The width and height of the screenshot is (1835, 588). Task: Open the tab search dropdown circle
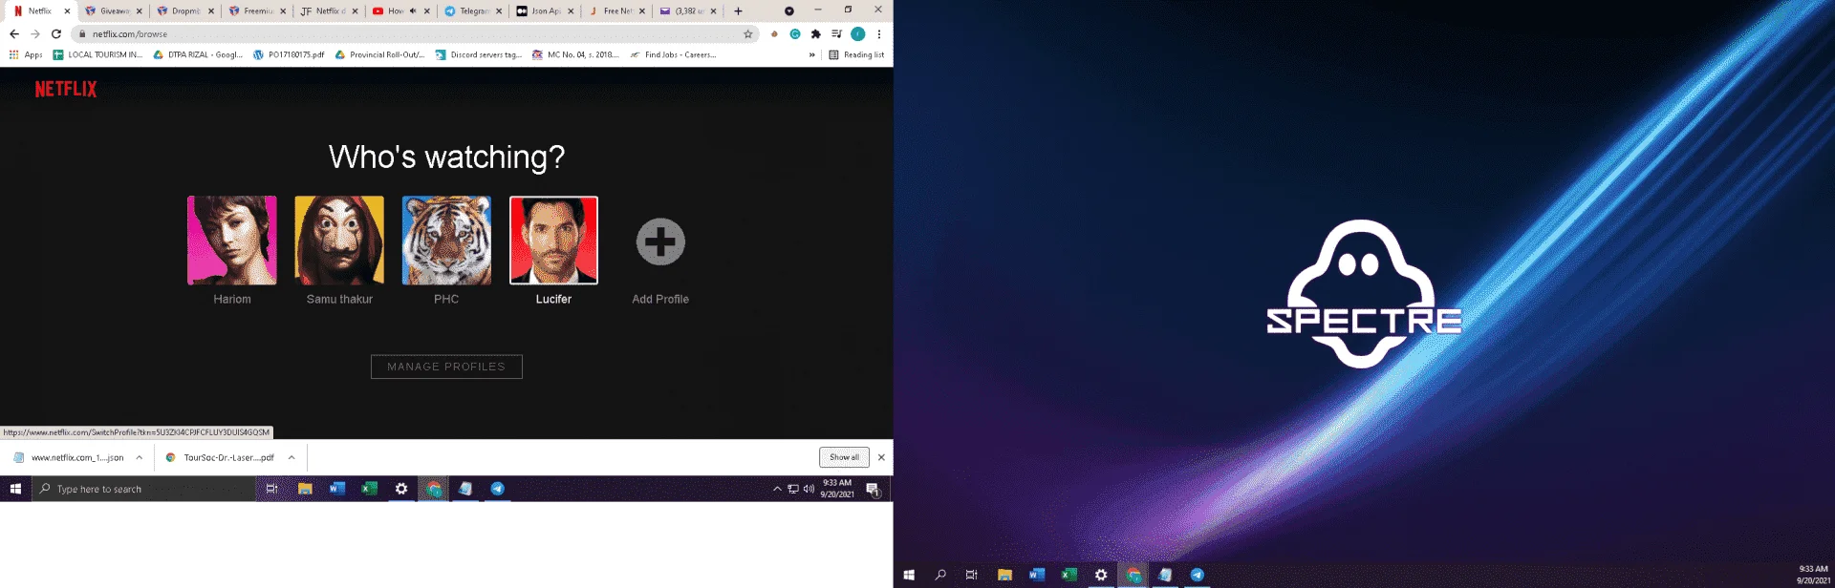point(789,10)
